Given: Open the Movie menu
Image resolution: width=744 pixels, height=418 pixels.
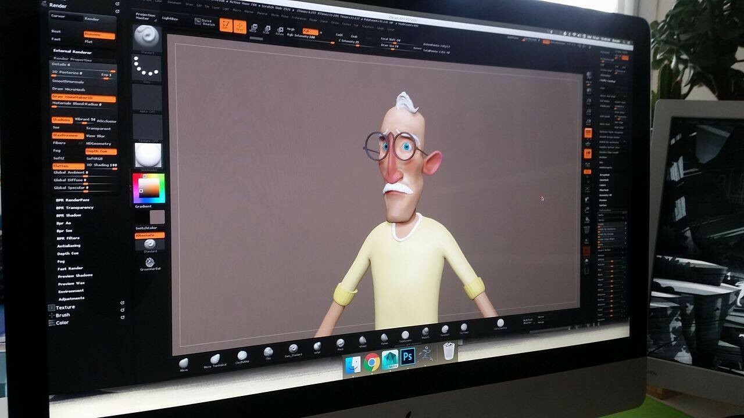Looking at the screenshot, I should point(275,14).
